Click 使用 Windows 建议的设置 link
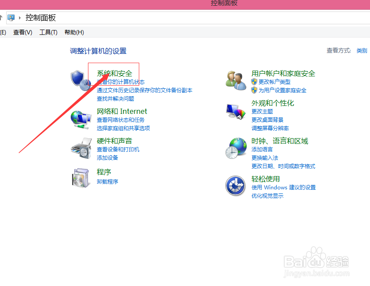The width and height of the screenshot is (370, 286). pos(283,188)
